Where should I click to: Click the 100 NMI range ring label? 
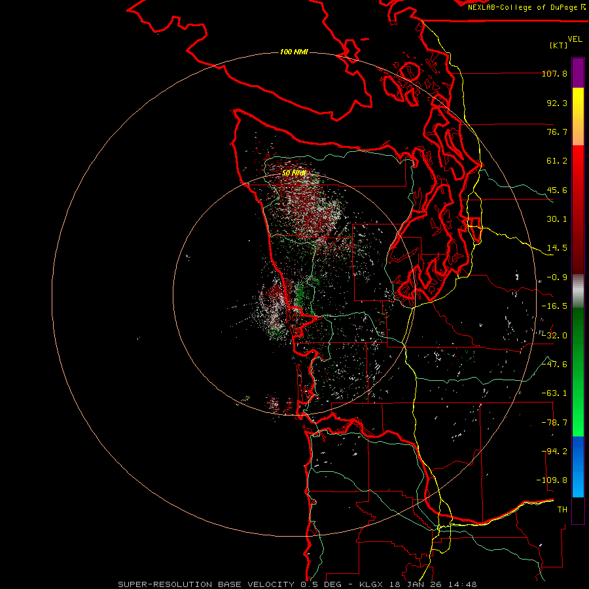point(294,52)
